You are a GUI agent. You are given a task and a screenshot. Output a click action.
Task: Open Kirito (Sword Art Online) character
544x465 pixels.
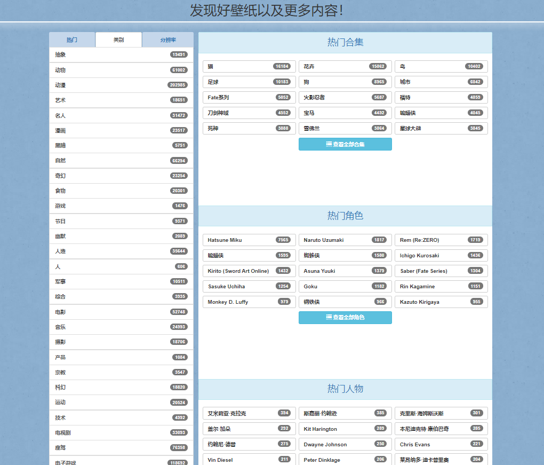coord(249,271)
